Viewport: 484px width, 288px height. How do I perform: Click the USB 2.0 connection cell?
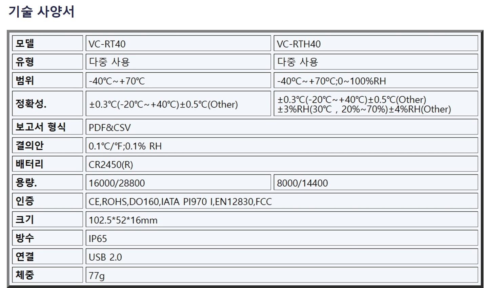coord(281,257)
